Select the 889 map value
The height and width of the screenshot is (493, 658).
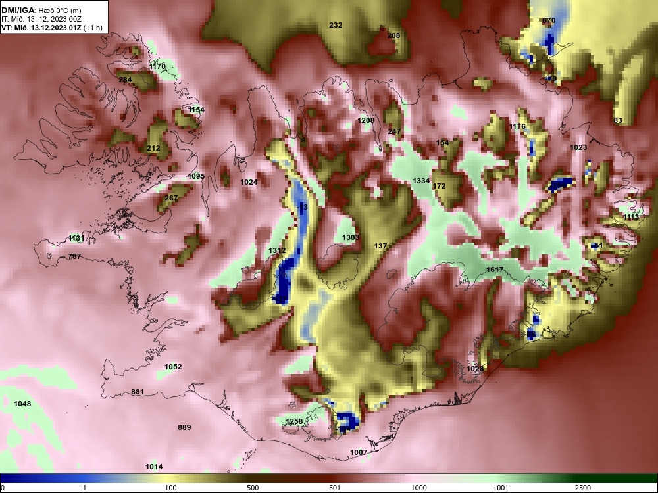[x=184, y=428]
